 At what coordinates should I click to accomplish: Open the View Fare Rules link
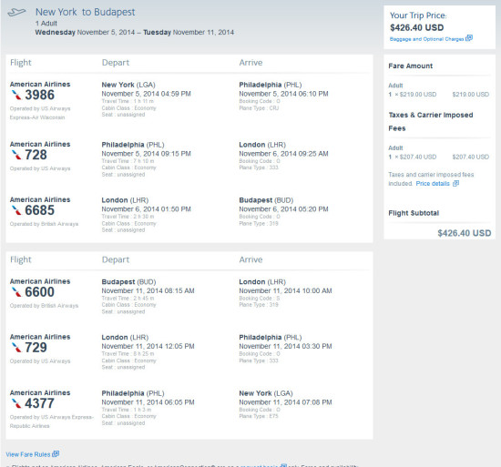[x=28, y=454]
